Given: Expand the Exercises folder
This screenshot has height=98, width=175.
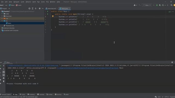Looking at the screenshot, I should coord(2,16).
